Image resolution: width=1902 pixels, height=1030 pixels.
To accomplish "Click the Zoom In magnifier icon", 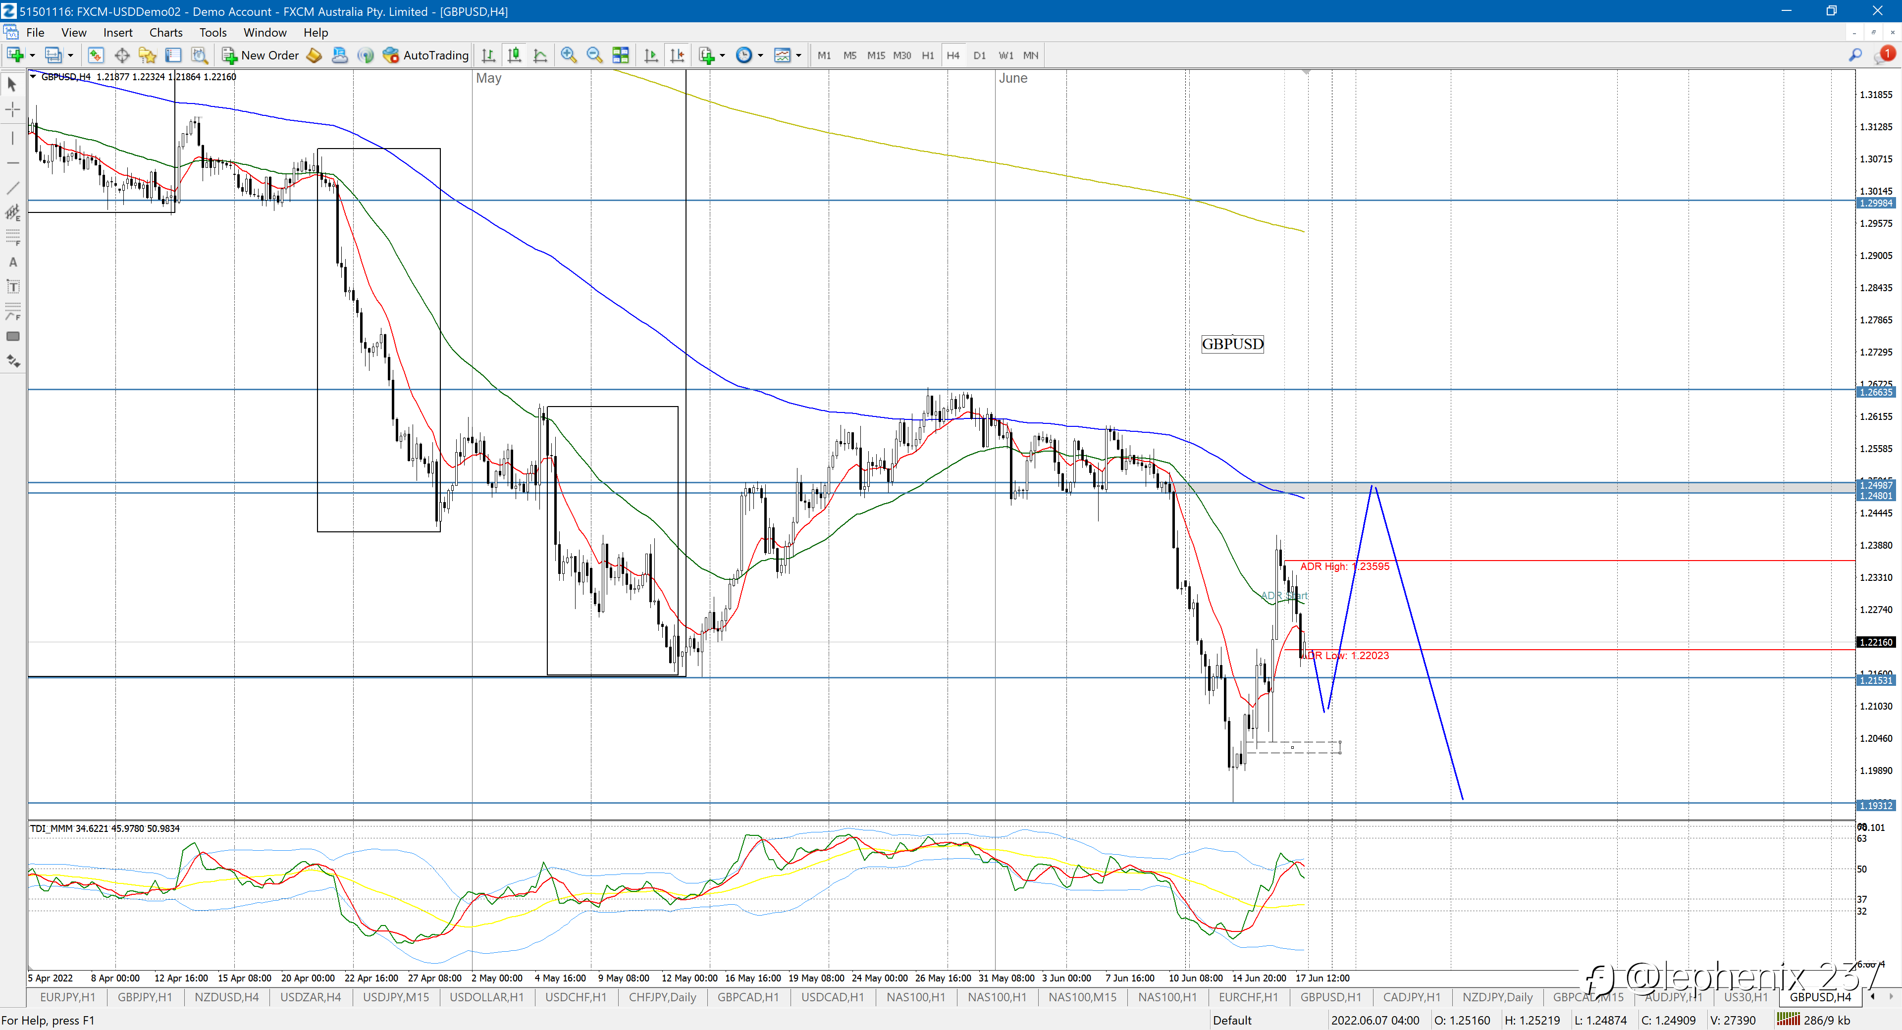I will 569,55.
